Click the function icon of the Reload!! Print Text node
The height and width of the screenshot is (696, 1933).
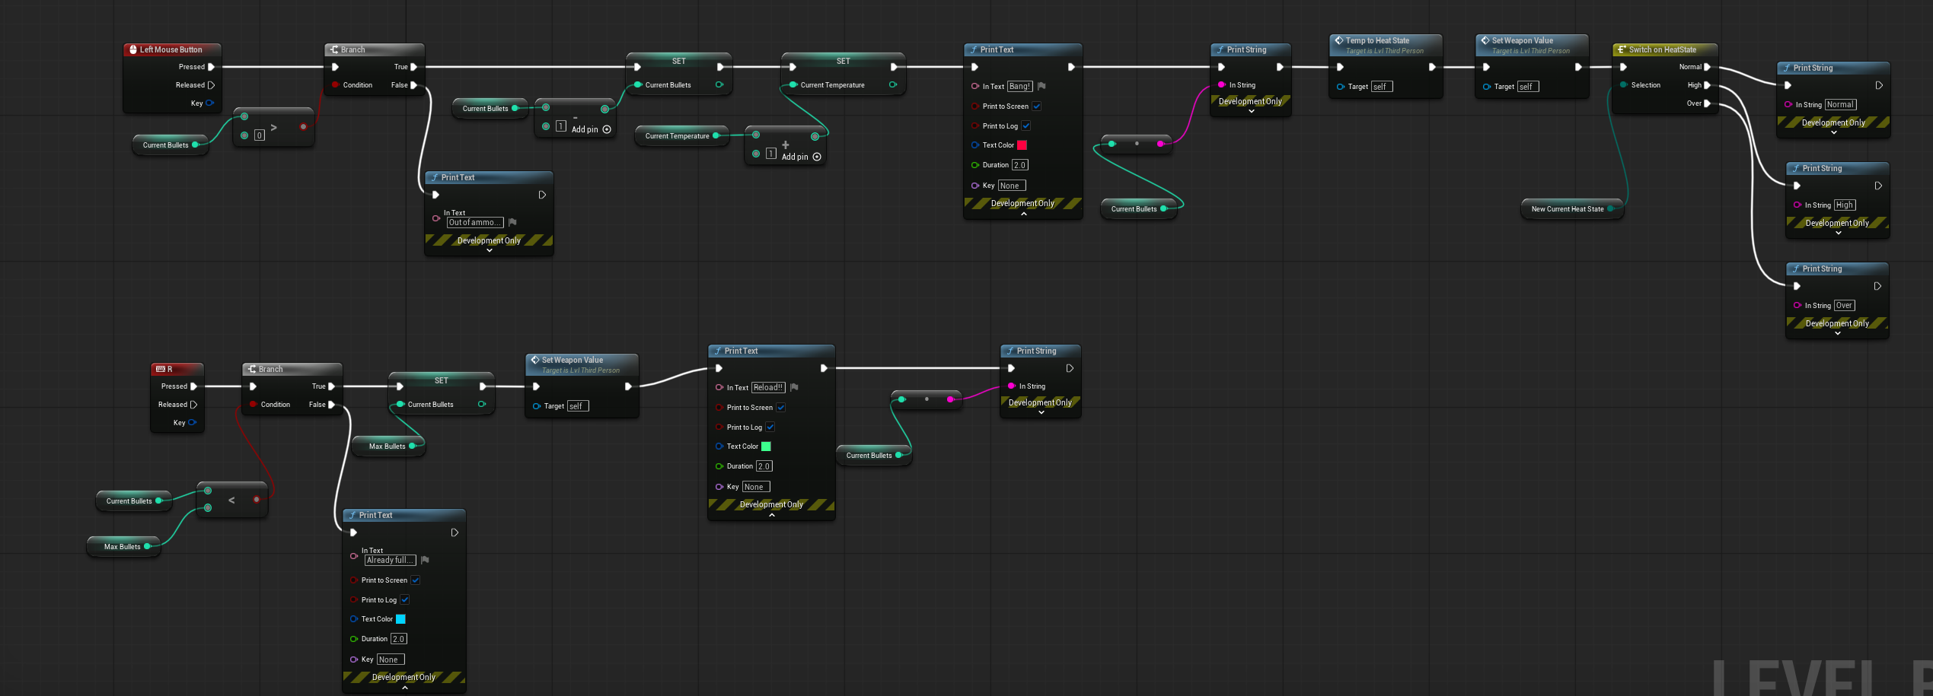tap(718, 351)
